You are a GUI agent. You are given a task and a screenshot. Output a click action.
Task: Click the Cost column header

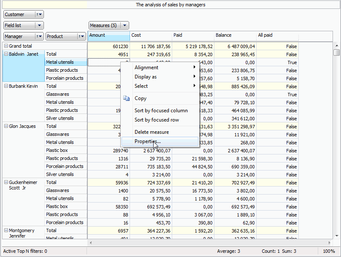pyautogui.click(x=151, y=35)
